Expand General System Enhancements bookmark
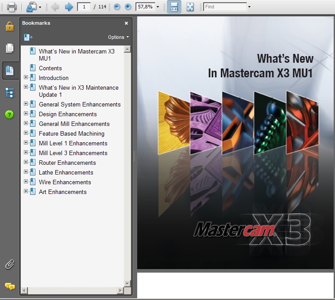 pos(26,104)
